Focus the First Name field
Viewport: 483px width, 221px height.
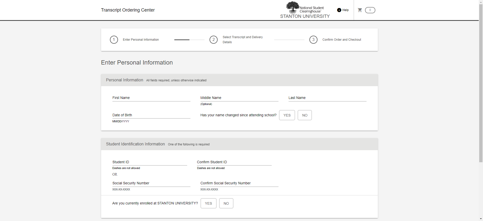coord(151,98)
